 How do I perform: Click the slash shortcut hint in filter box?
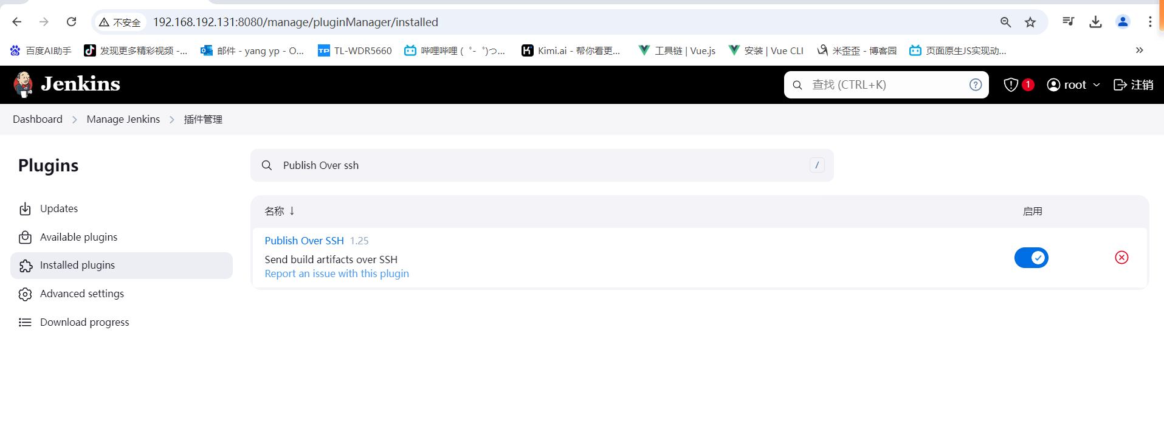[x=817, y=165]
